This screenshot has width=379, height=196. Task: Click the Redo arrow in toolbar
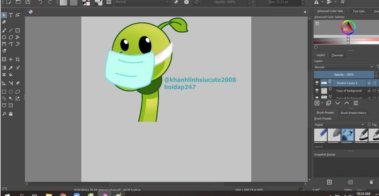(x=50, y=2)
